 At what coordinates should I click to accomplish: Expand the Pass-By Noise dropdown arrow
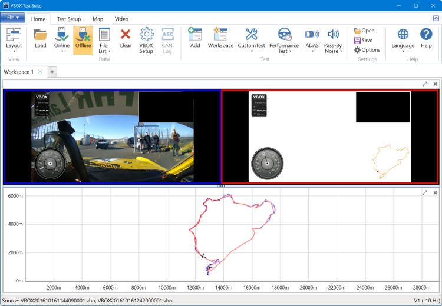341,51
